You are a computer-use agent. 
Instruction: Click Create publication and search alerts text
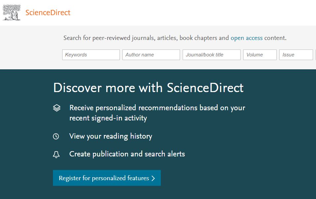click(x=127, y=154)
